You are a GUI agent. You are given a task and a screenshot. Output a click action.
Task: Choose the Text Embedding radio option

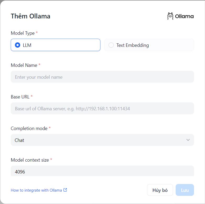pyautogui.click(x=111, y=45)
